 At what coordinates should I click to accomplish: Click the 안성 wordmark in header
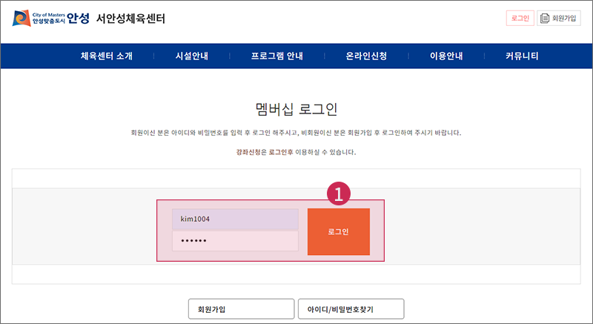tap(79, 18)
